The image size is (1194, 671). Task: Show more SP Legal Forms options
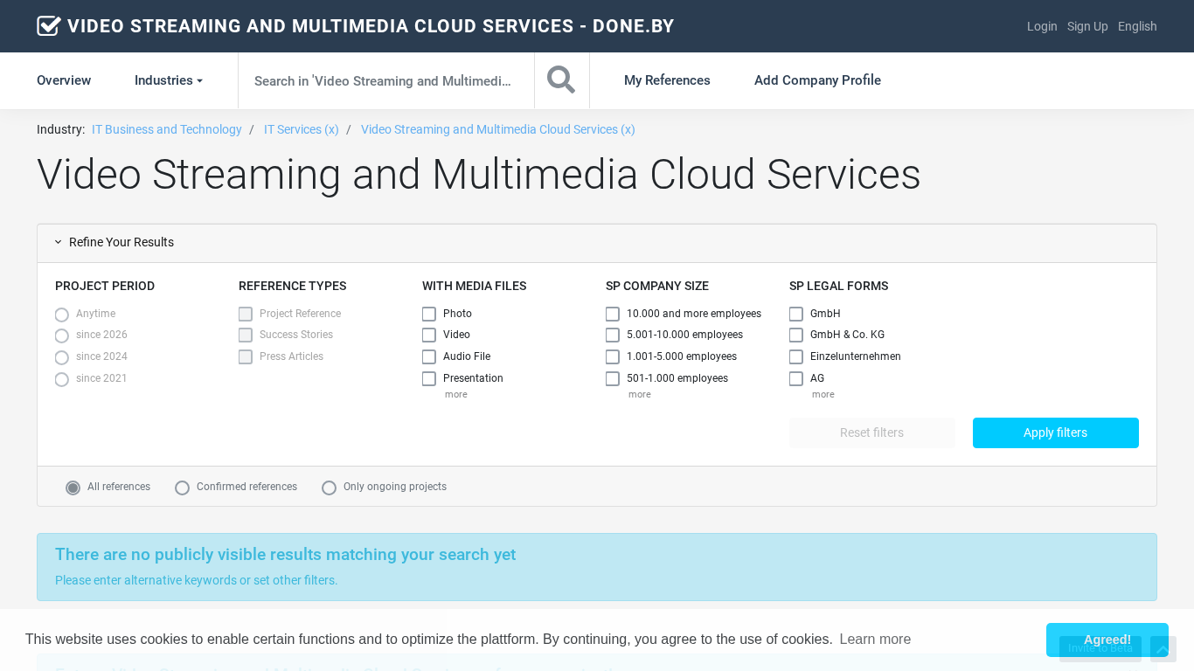823,395
